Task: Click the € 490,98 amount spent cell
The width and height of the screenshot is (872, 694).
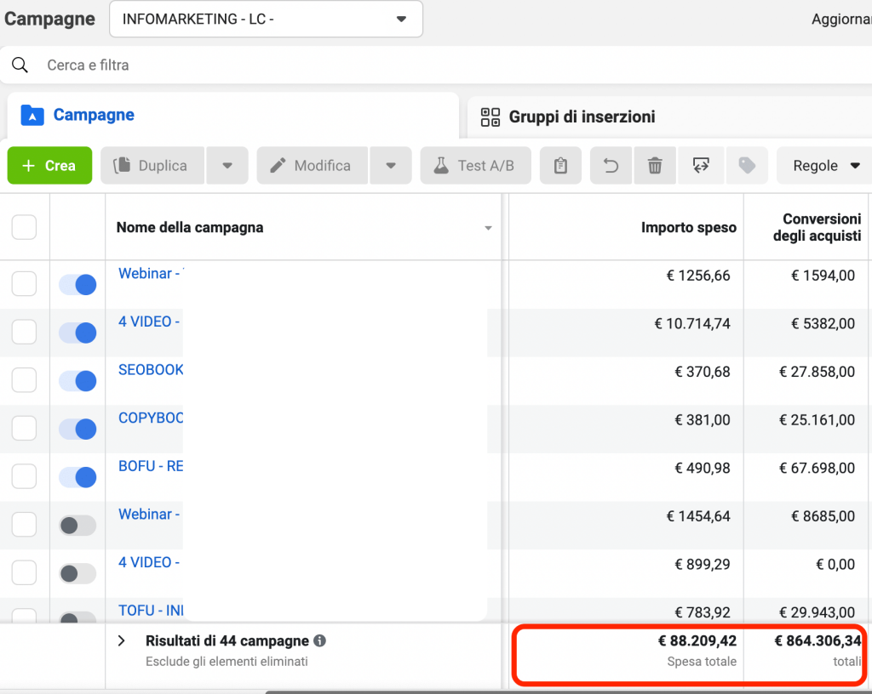Action: coord(703,468)
